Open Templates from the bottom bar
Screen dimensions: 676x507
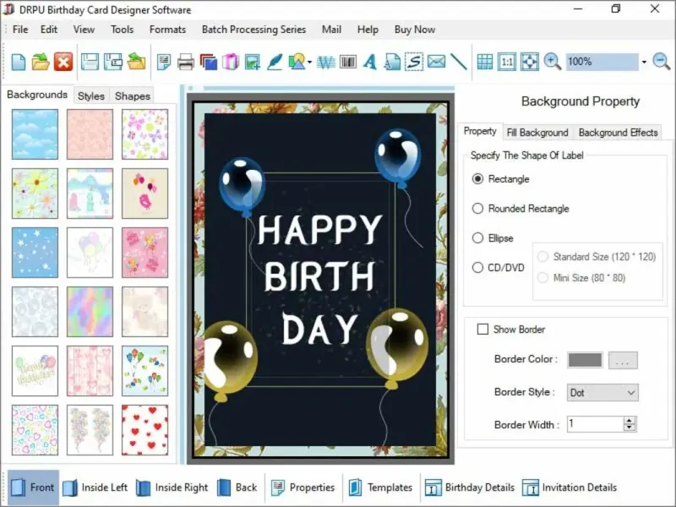[x=381, y=488]
